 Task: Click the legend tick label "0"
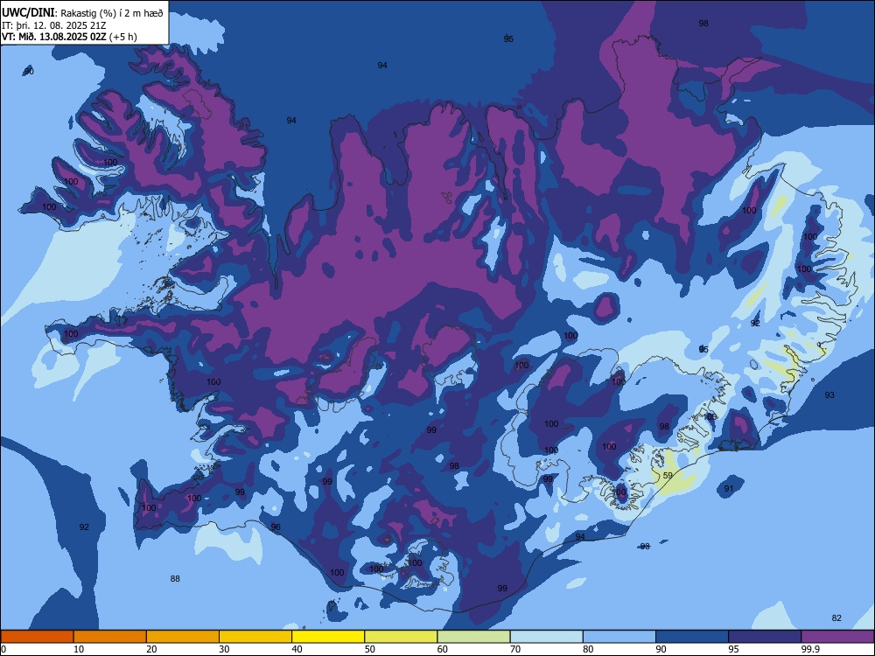tap(3, 649)
